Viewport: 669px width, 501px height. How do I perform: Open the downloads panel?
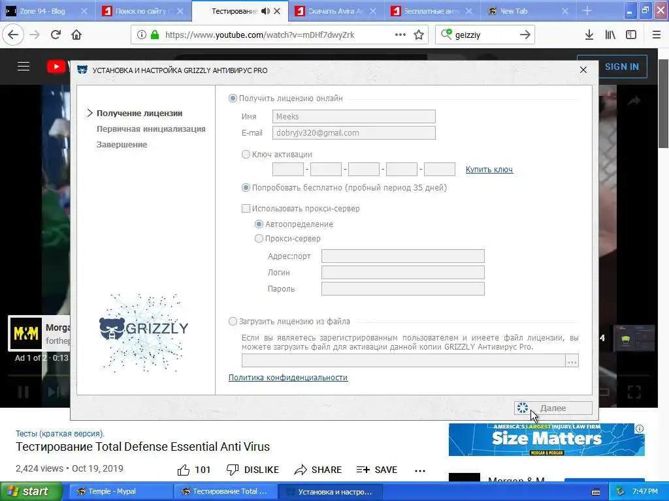(589, 35)
